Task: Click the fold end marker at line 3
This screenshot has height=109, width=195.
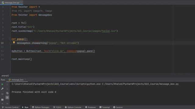Action: point(10,15)
